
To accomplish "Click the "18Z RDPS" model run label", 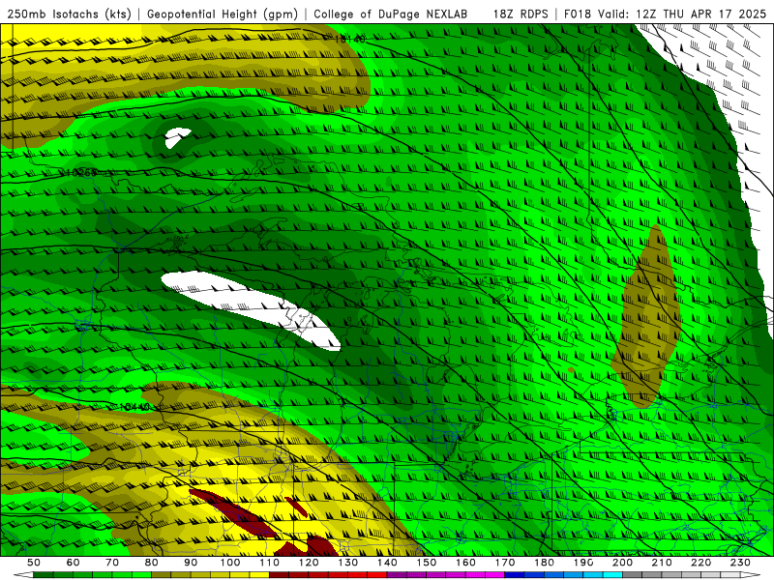I will tap(521, 14).
